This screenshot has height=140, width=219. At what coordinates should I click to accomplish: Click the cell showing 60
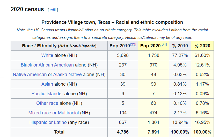click(x=153, y=103)
